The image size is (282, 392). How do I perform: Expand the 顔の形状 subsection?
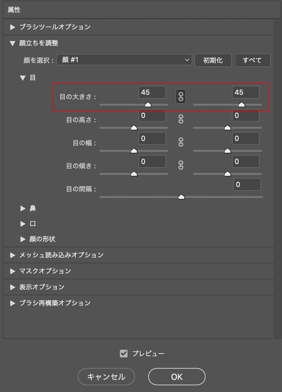[x=23, y=239]
